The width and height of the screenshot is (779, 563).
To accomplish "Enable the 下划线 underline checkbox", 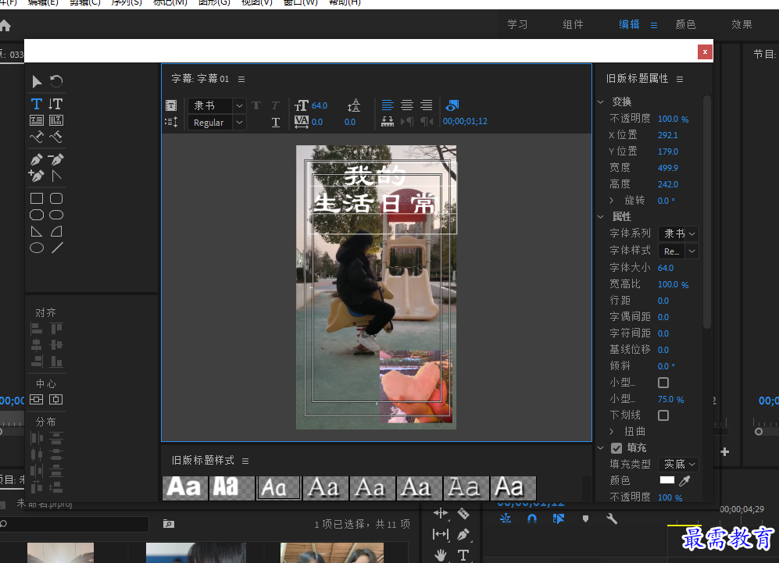I will coord(663,415).
